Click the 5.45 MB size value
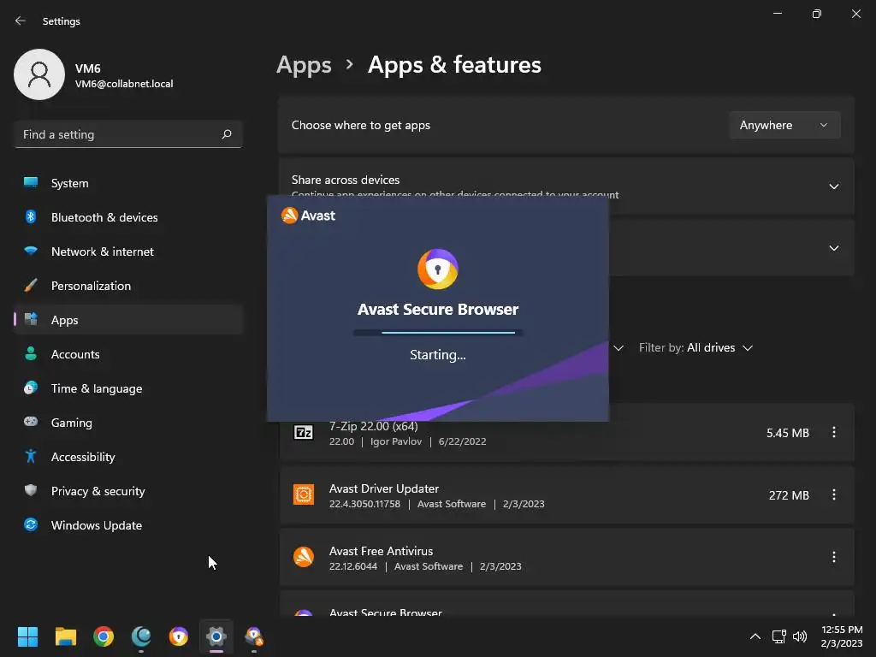Screen dimensions: 876x657 point(787,433)
